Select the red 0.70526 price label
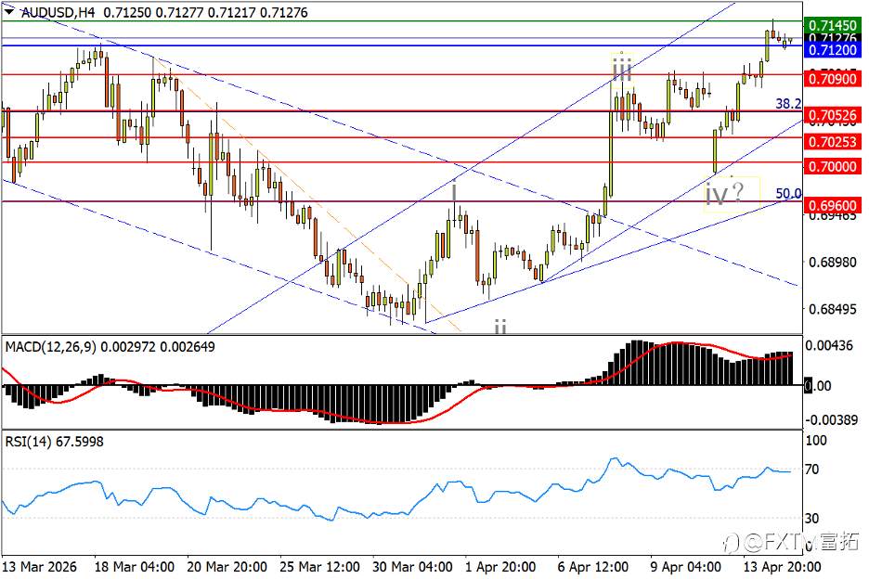The height and width of the screenshot is (579, 869). [832, 115]
